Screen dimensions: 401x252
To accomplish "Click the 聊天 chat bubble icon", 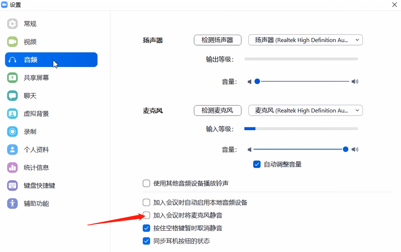I will [x=12, y=96].
